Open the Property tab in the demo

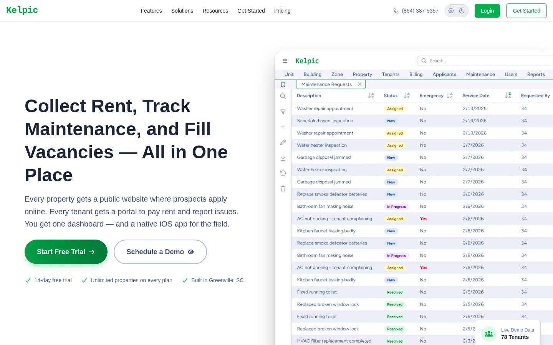coord(363,74)
